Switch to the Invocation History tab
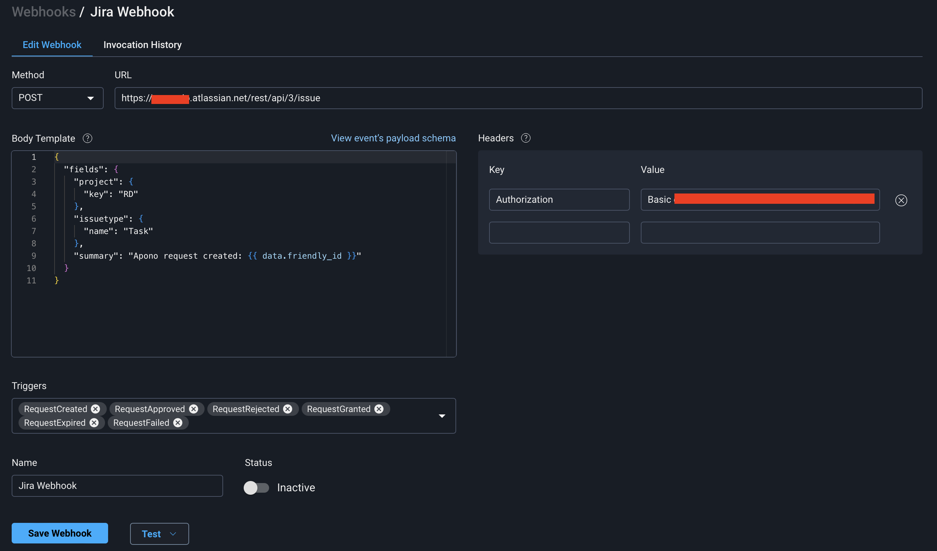This screenshot has height=551, width=937. click(142, 45)
